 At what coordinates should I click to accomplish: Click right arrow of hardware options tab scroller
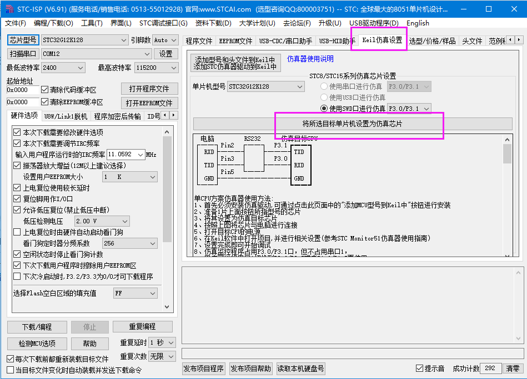[173, 115]
